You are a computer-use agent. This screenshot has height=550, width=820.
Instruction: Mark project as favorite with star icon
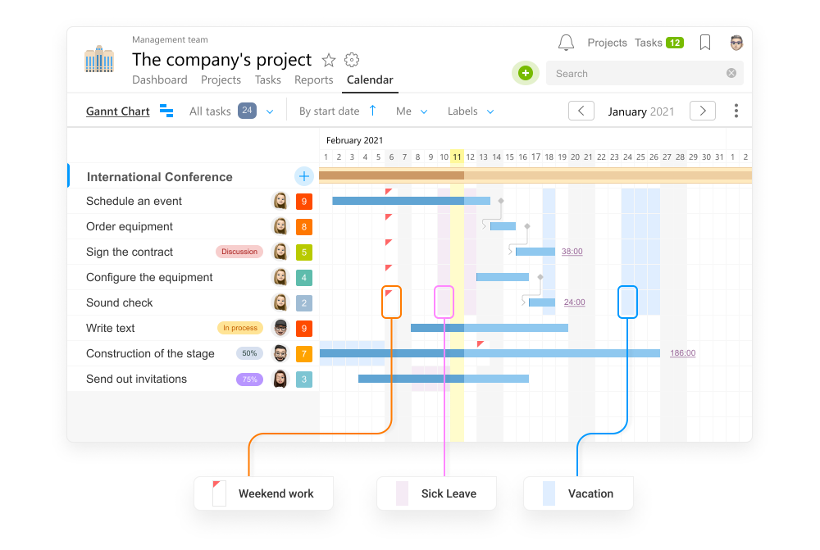329,60
